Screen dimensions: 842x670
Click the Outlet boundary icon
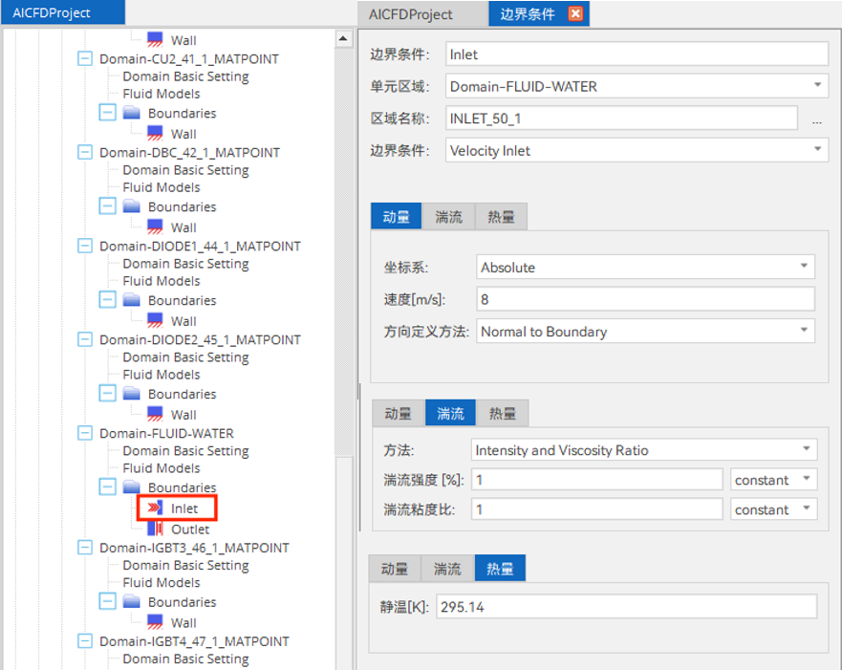click(x=155, y=529)
